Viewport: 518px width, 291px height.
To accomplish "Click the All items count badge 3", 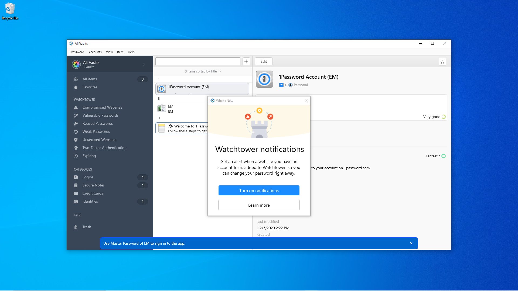I will pyautogui.click(x=143, y=79).
